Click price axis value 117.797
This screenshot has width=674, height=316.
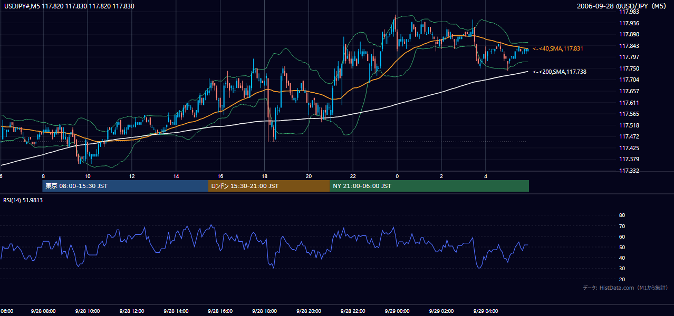629,57
